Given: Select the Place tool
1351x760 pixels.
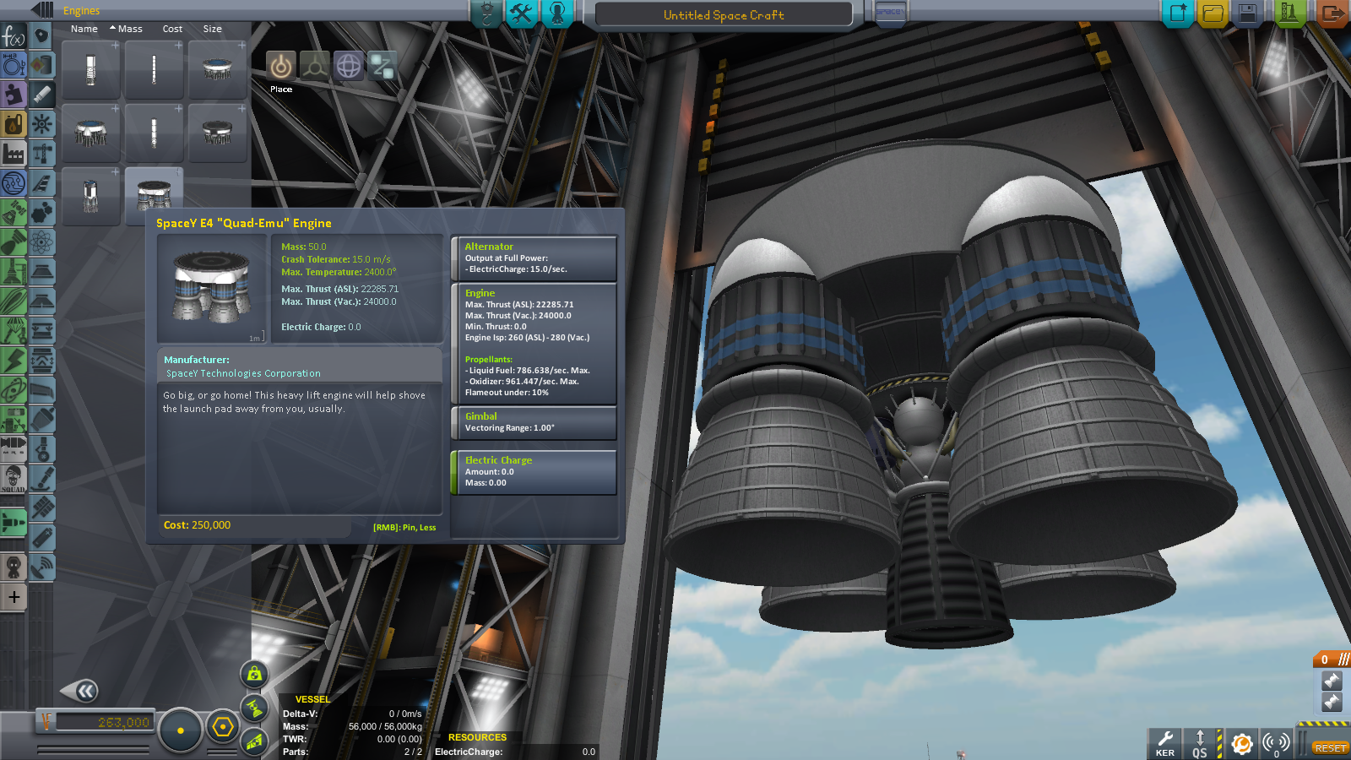Looking at the screenshot, I should pyautogui.click(x=281, y=66).
